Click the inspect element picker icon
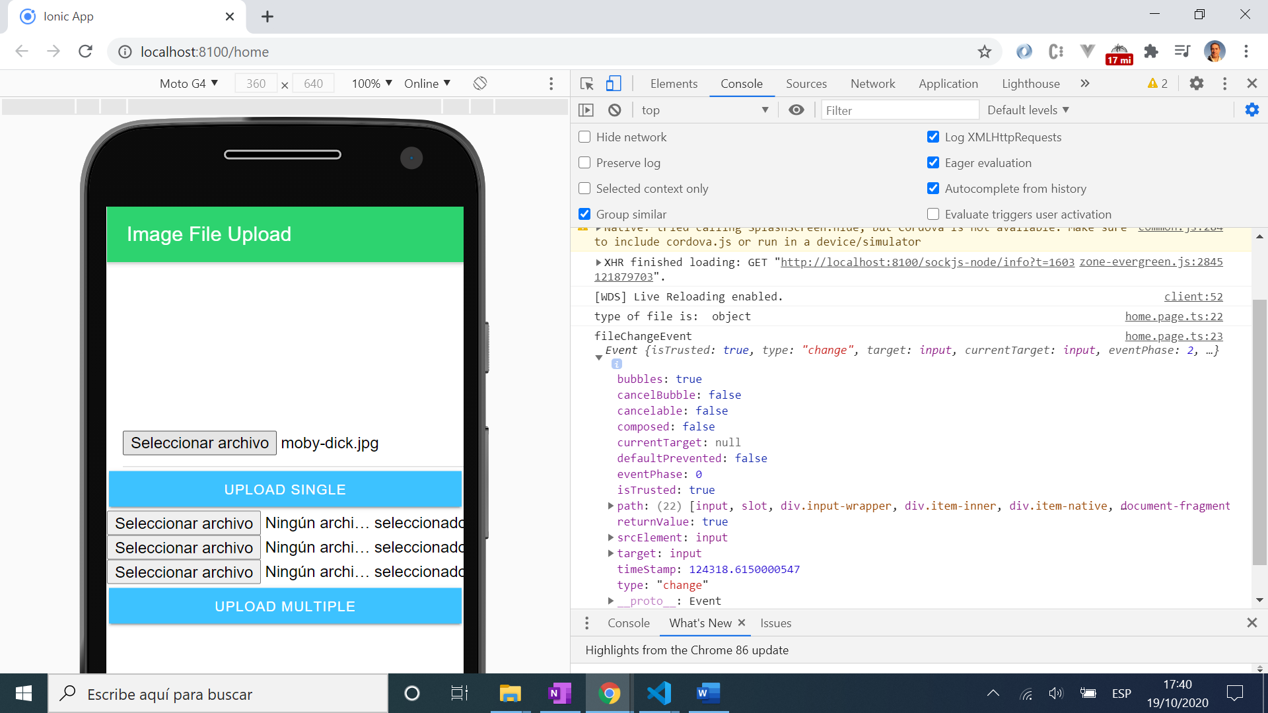 [x=586, y=83]
